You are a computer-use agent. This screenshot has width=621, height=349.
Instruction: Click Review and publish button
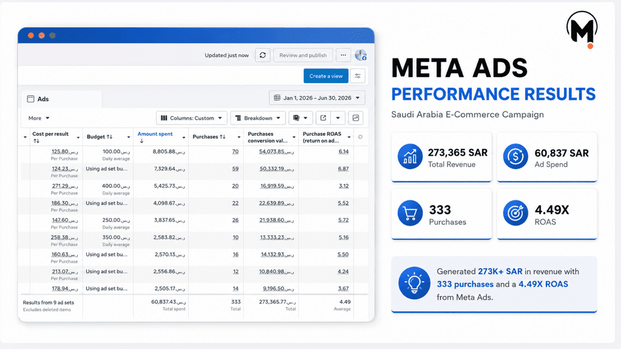(303, 55)
